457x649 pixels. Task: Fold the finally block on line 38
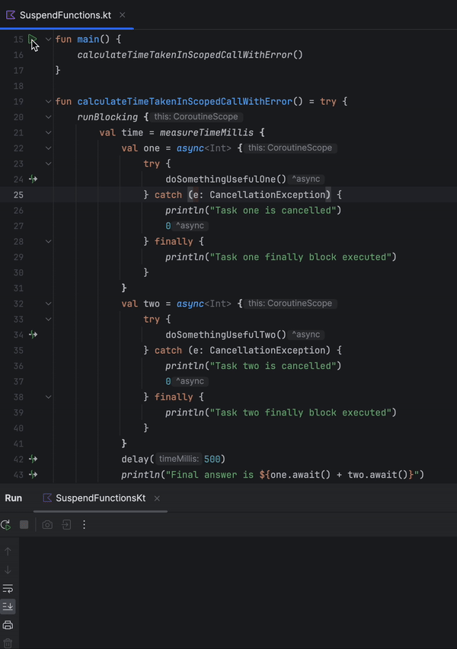coord(49,396)
